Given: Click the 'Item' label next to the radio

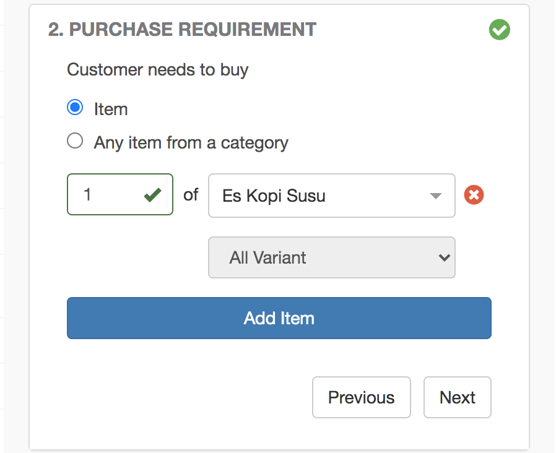Looking at the screenshot, I should [x=111, y=110].
